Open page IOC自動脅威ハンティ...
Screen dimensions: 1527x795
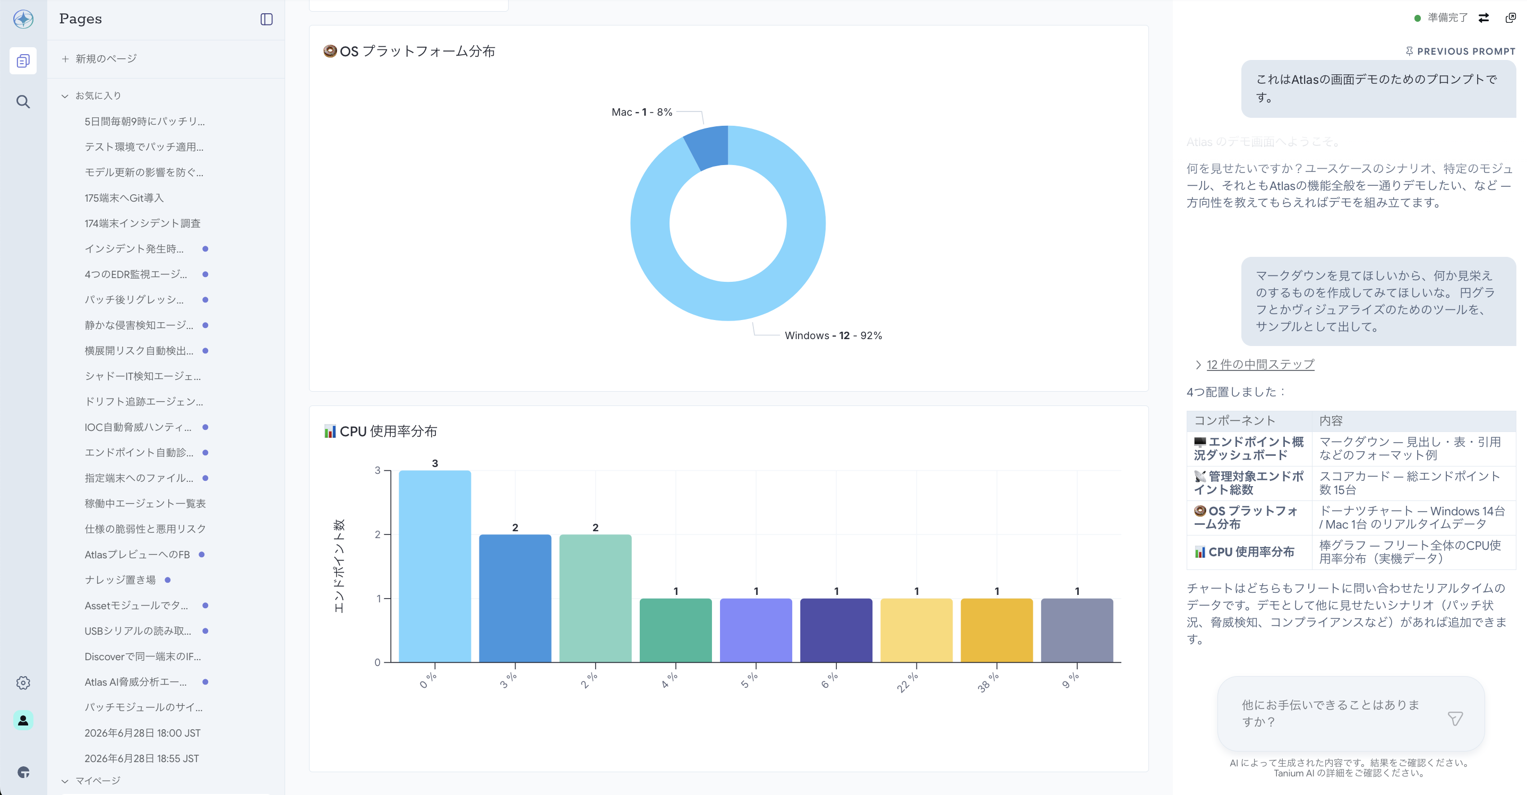click(138, 427)
